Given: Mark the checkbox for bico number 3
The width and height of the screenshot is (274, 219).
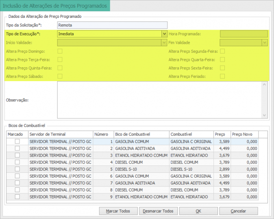Looking at the screenshot, I should (17, 155).
